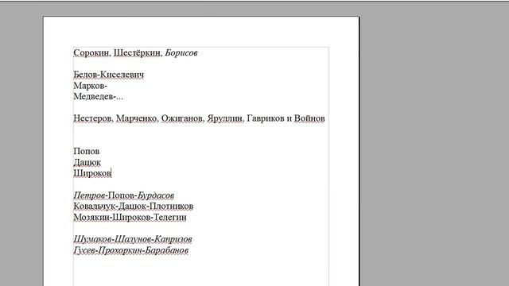Click the standalone line "Попов"

(x=87, y=152)
